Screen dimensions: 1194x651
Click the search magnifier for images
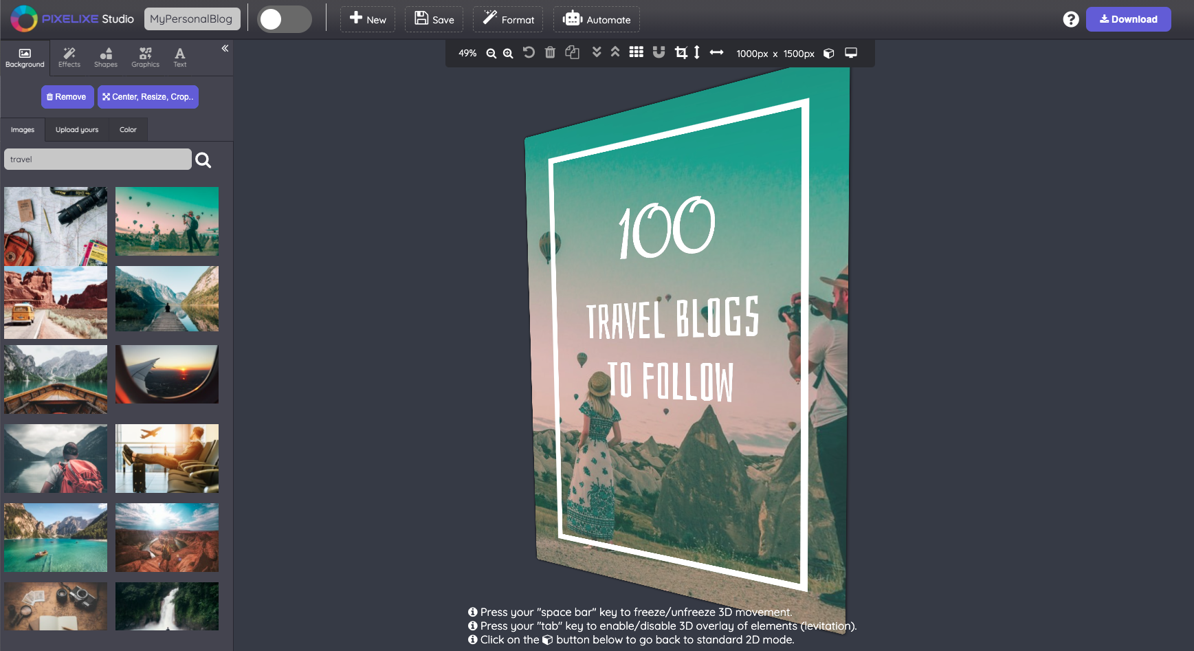click(x=203, y=160)
